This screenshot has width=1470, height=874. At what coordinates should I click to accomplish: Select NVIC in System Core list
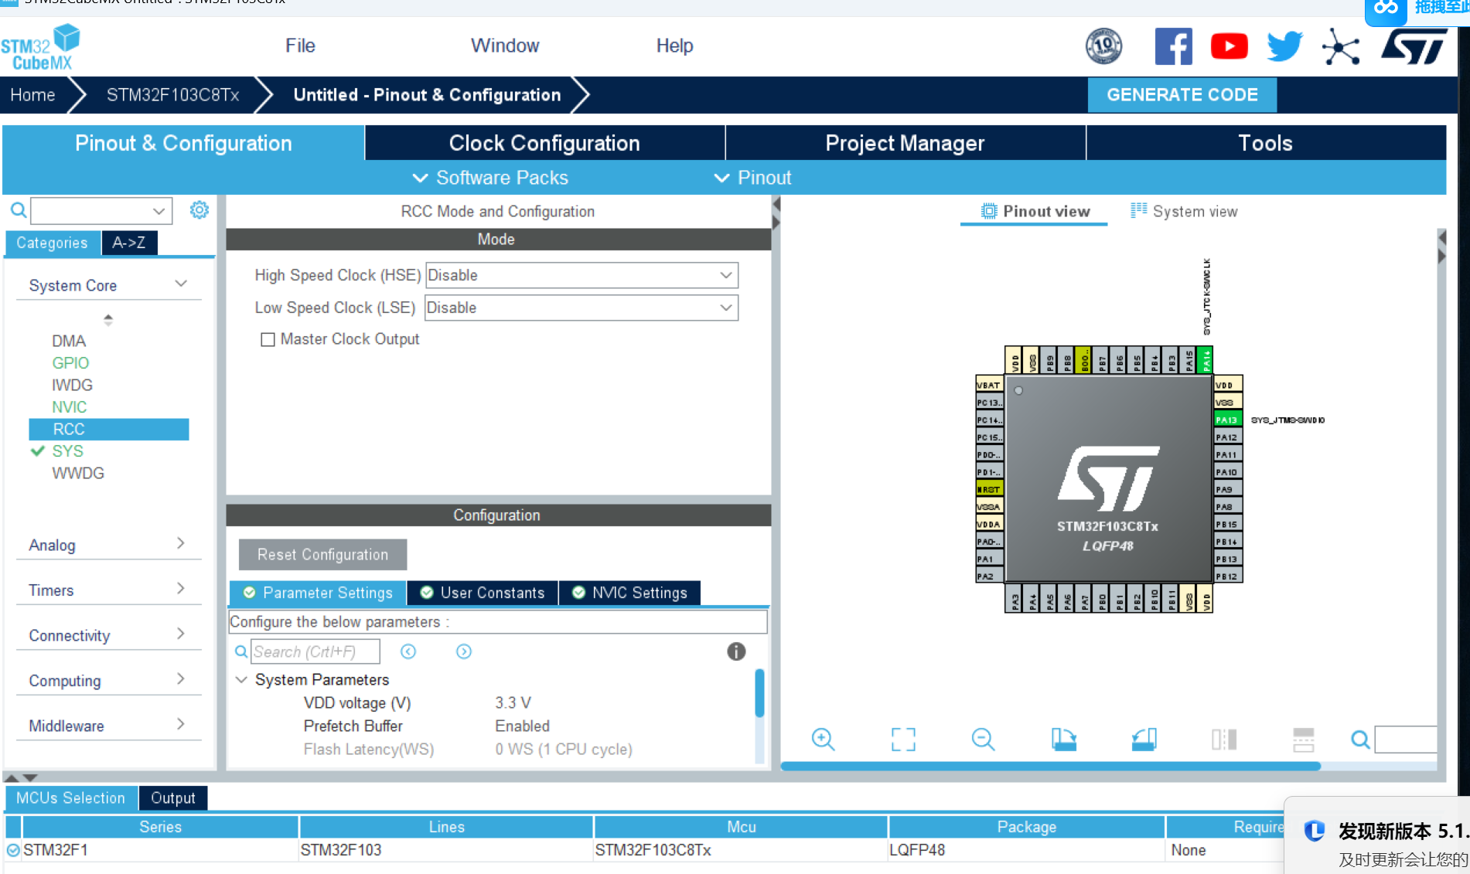[x=70, y=407]
